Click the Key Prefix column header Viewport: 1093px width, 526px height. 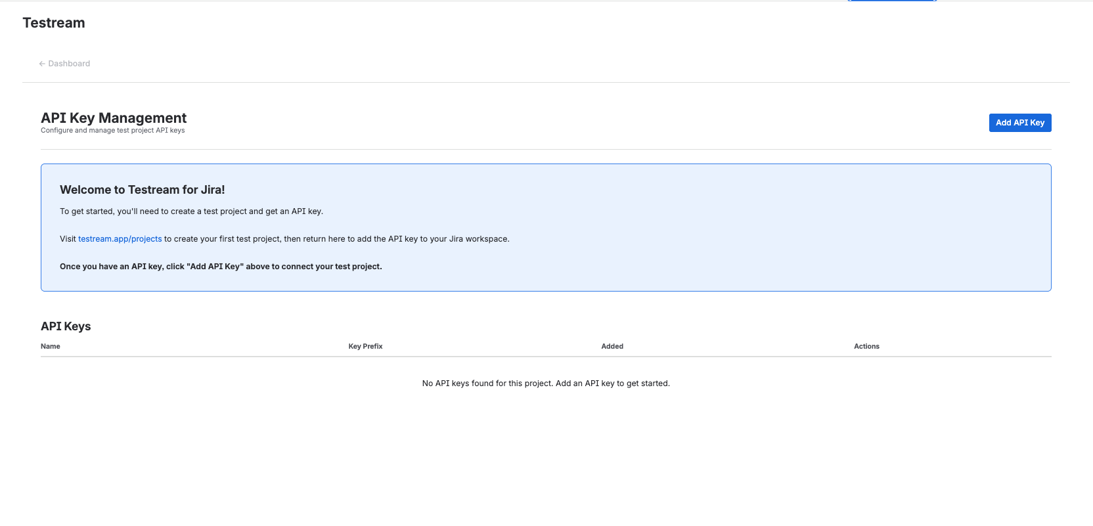point(365,346)
